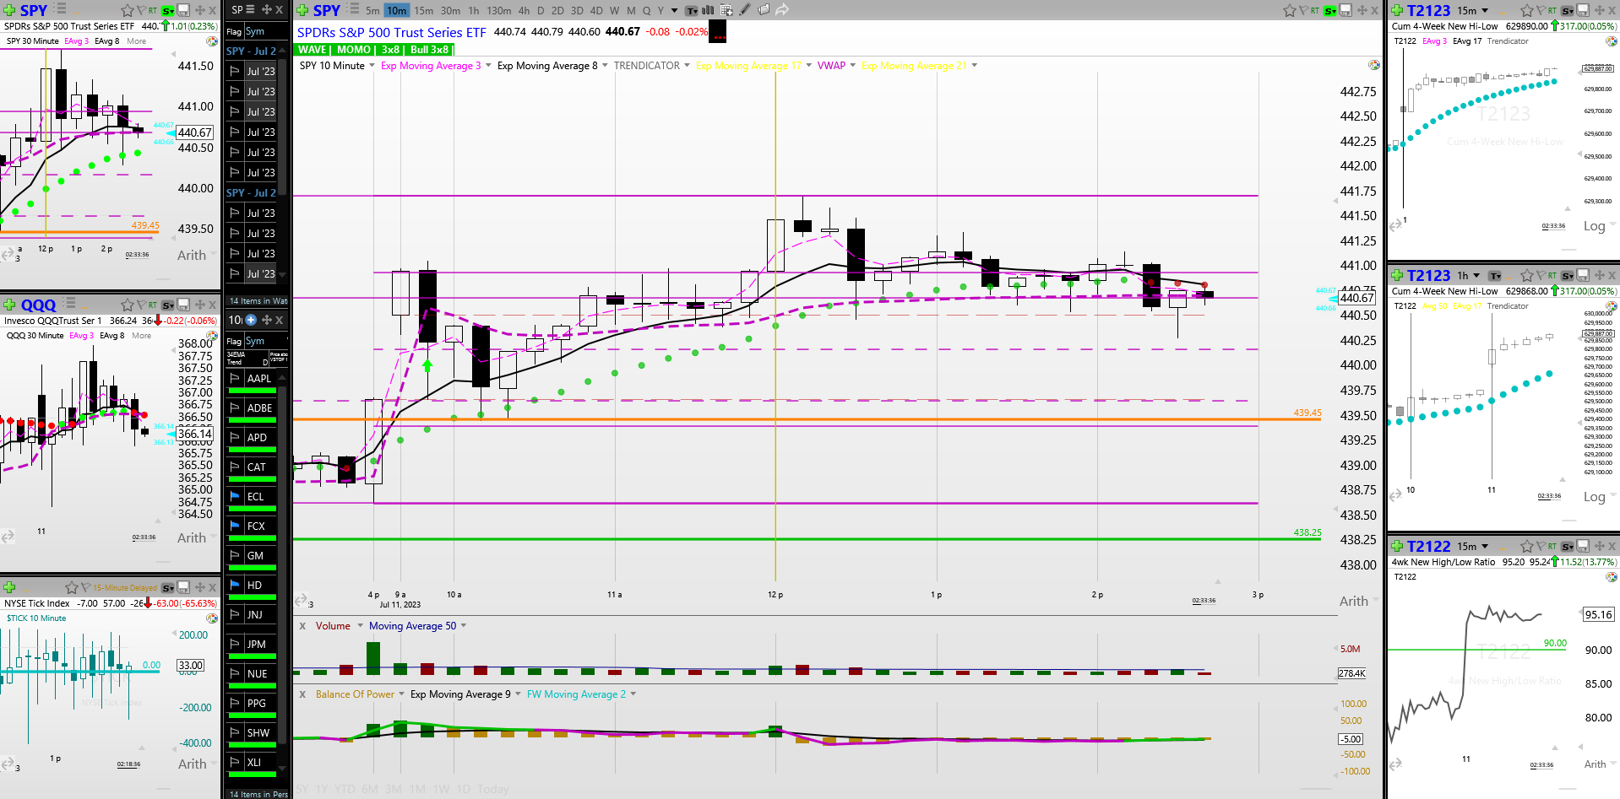This screenshot has width=1620, height=799.
Task: Click the green plus icon beside SPY in main chart
Action: pyautogui.click(x=303, y=10)
